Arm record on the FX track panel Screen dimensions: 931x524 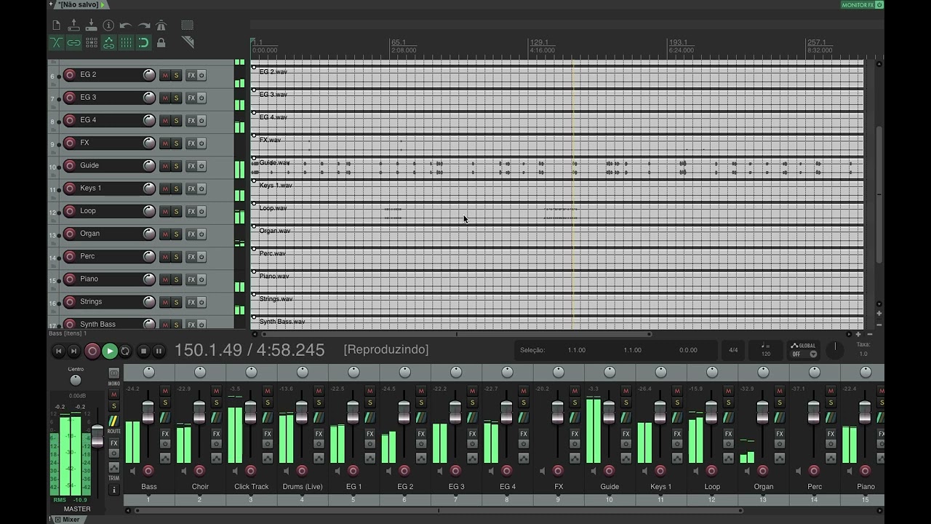click(70, 143)
